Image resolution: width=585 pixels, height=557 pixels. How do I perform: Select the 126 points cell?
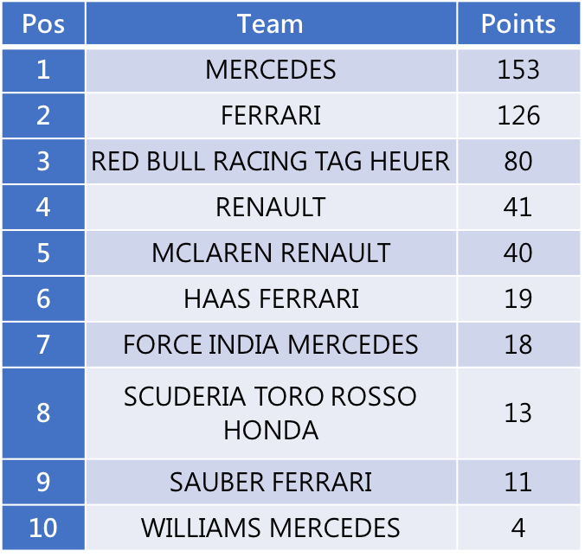(518, 116)
